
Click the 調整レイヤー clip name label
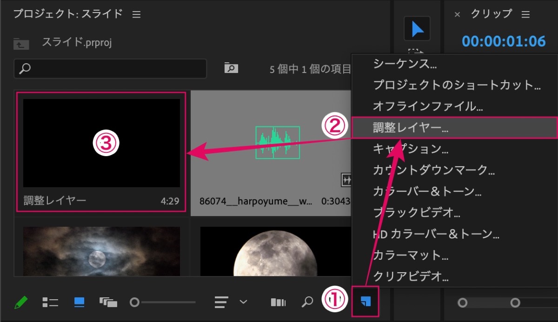click(55, 201)
